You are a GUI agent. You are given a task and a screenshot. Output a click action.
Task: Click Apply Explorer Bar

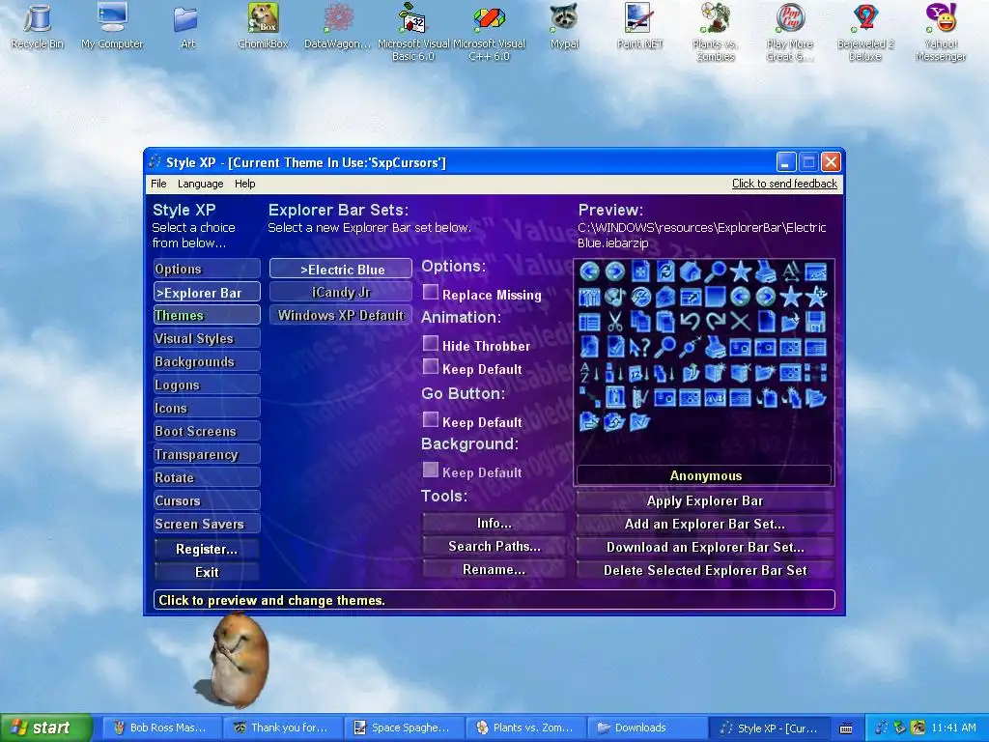coord(705,501)
